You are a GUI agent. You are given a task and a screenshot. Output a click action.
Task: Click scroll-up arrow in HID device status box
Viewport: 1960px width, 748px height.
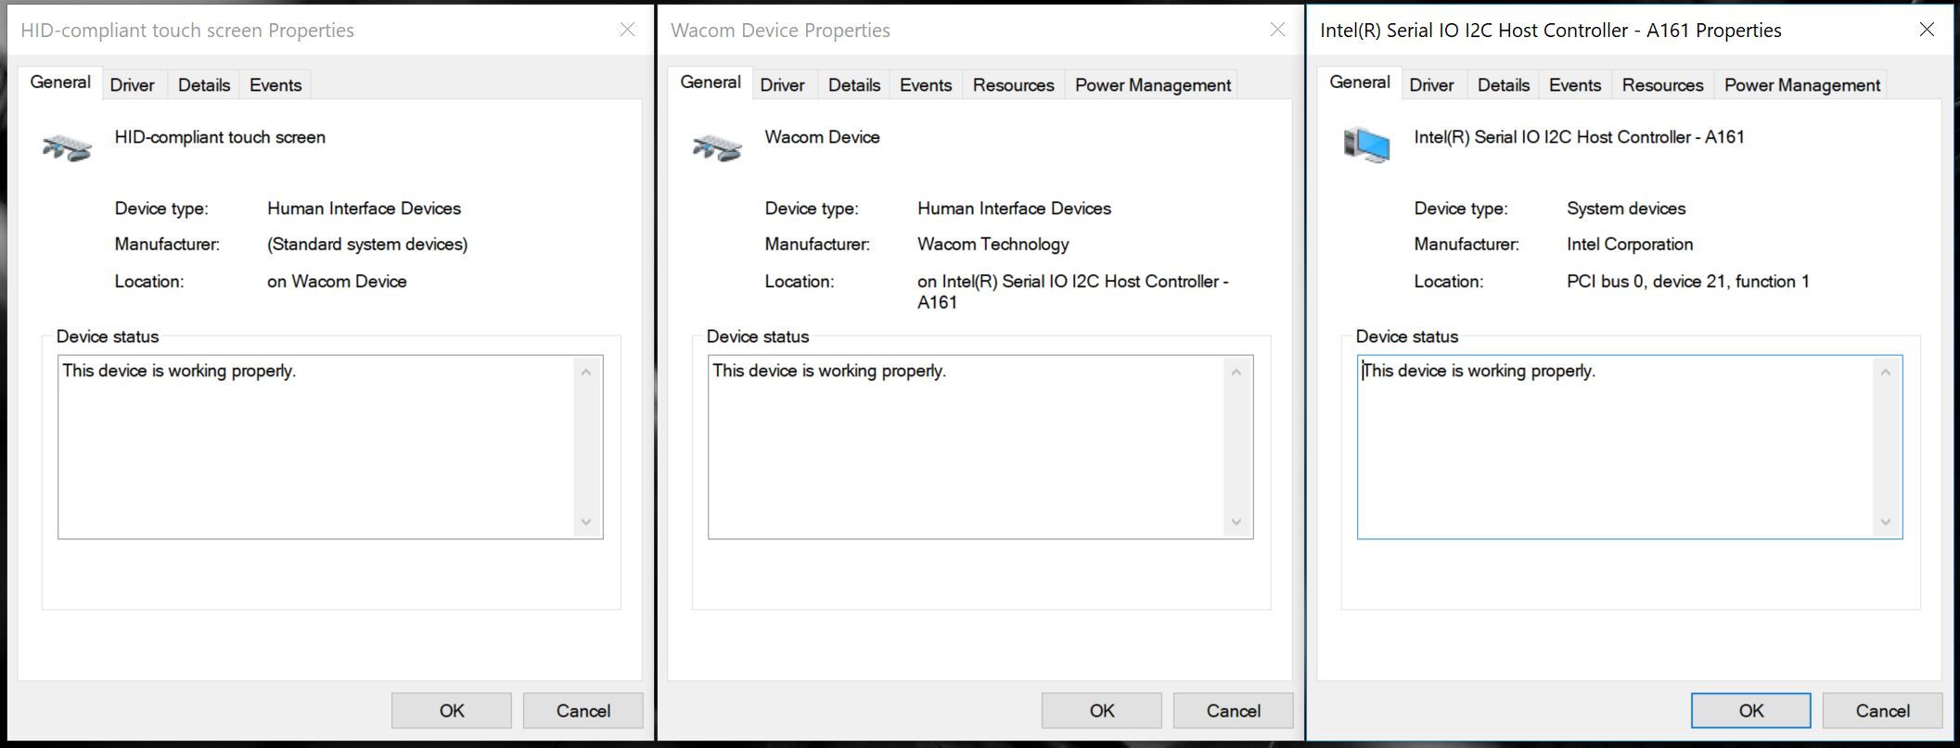pos(586,373)
